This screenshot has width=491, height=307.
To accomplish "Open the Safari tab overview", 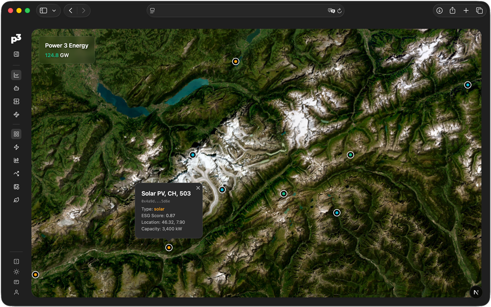I will point(479,10).
